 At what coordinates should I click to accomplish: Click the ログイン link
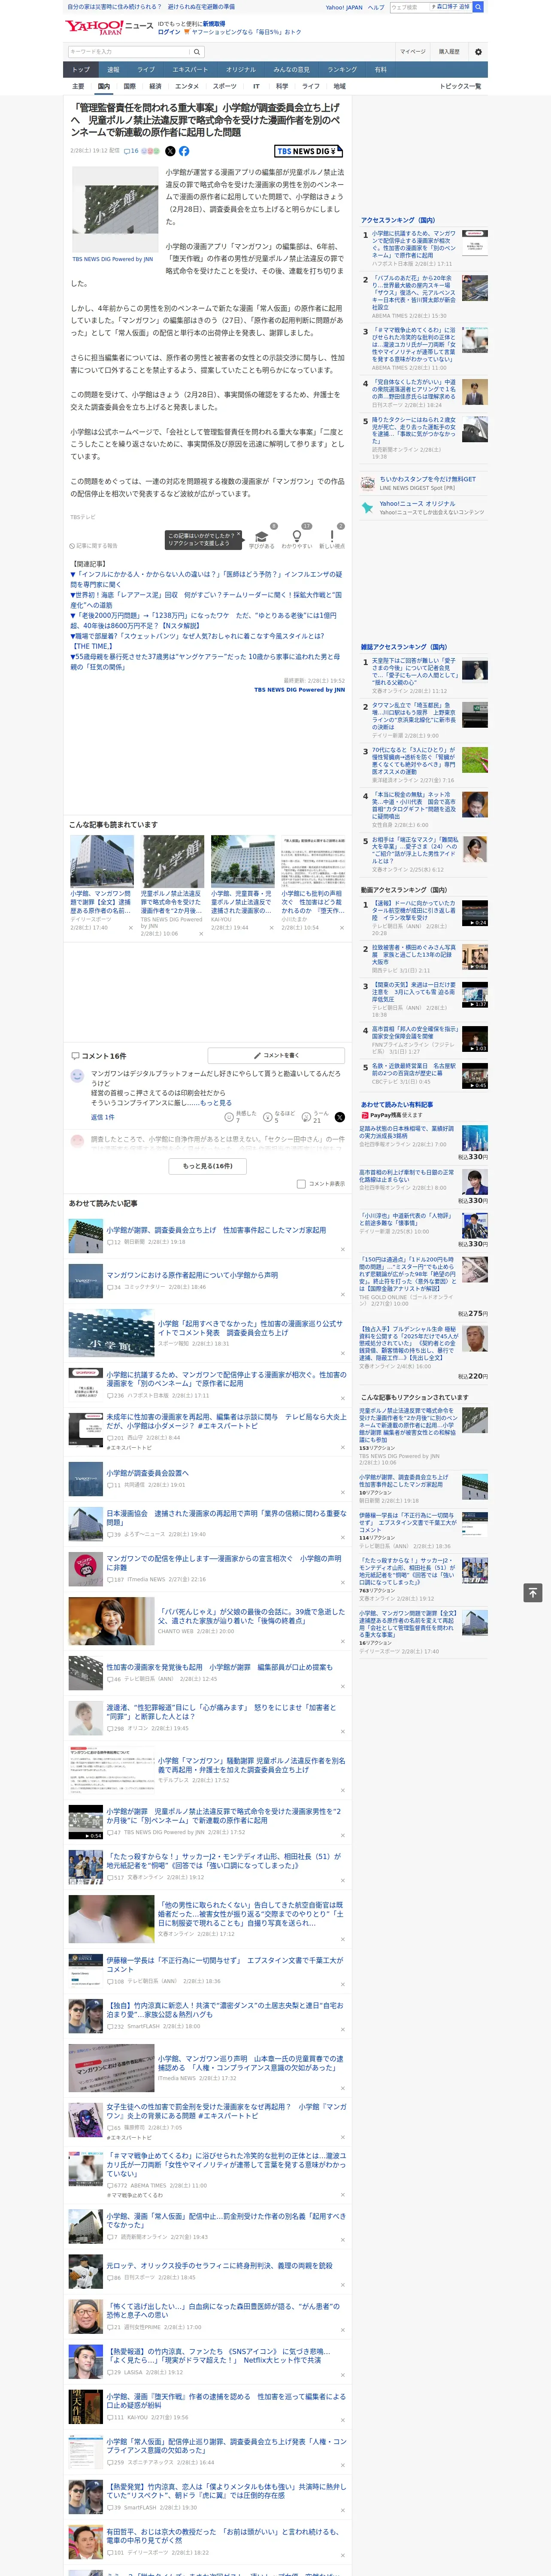tap(169, 32)
